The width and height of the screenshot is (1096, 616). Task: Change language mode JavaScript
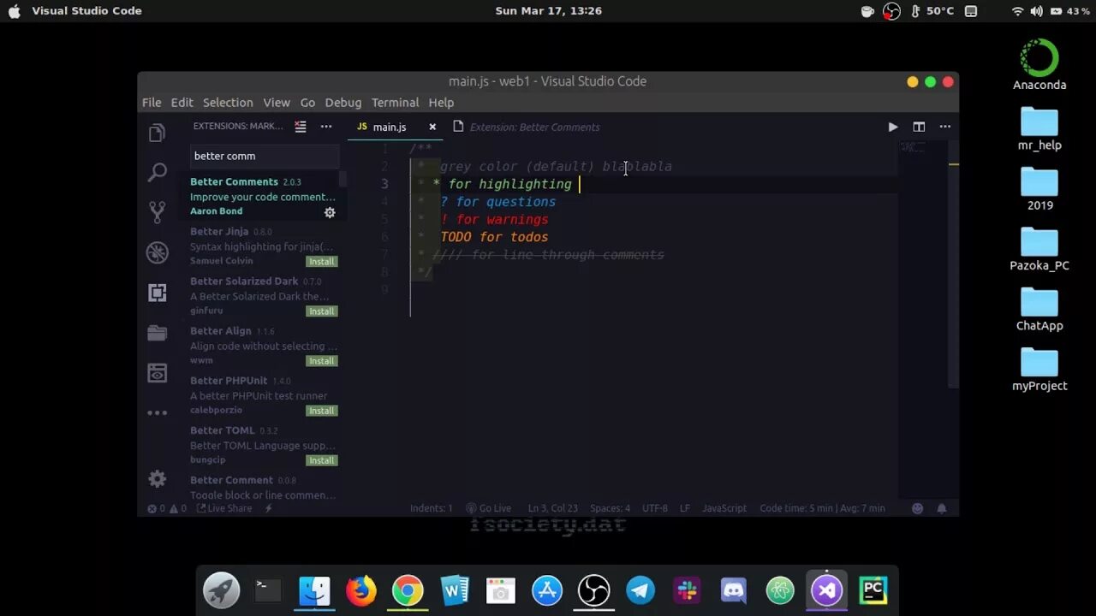724,508
